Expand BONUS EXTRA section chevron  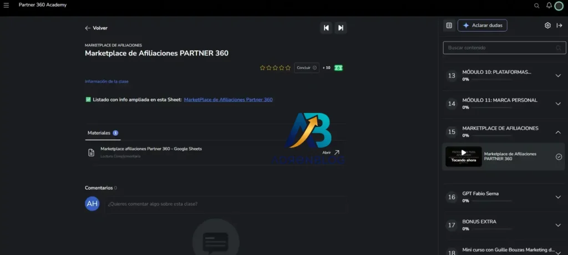tap(558, 225)
